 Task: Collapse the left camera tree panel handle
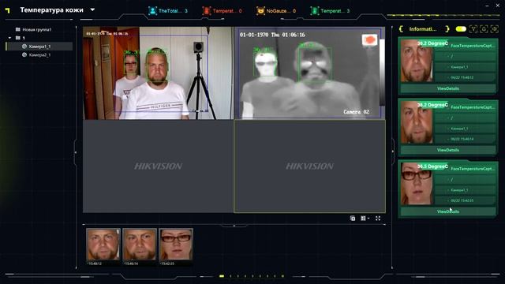pos(76,152)
